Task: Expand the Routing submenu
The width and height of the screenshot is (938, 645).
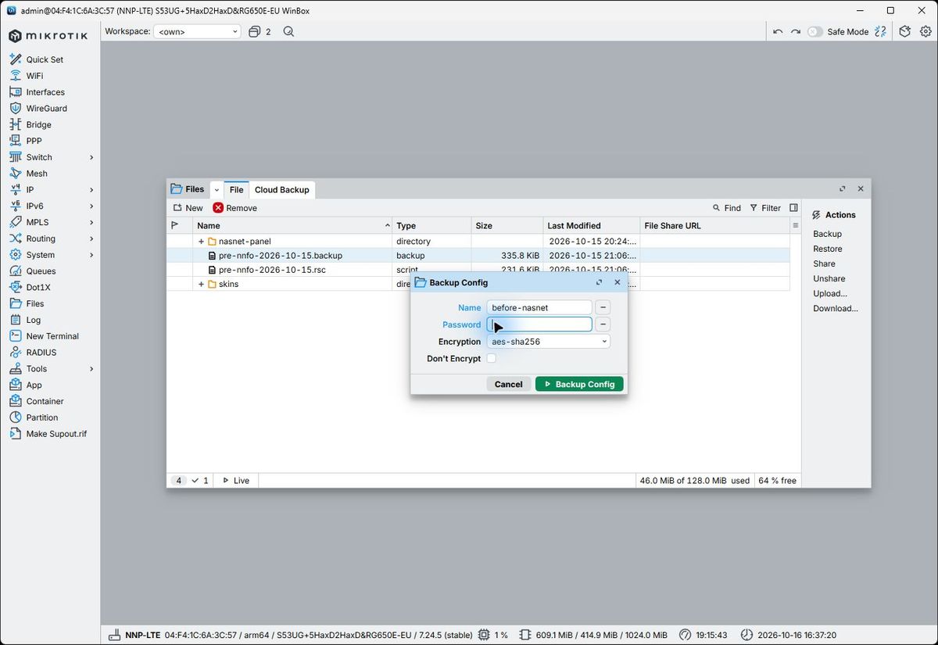Action: (x=91, y=238)
